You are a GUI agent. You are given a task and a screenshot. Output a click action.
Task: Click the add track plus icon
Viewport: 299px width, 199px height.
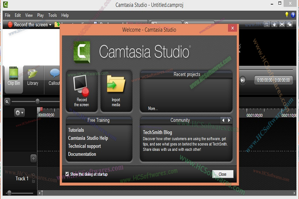coord(34,158)
